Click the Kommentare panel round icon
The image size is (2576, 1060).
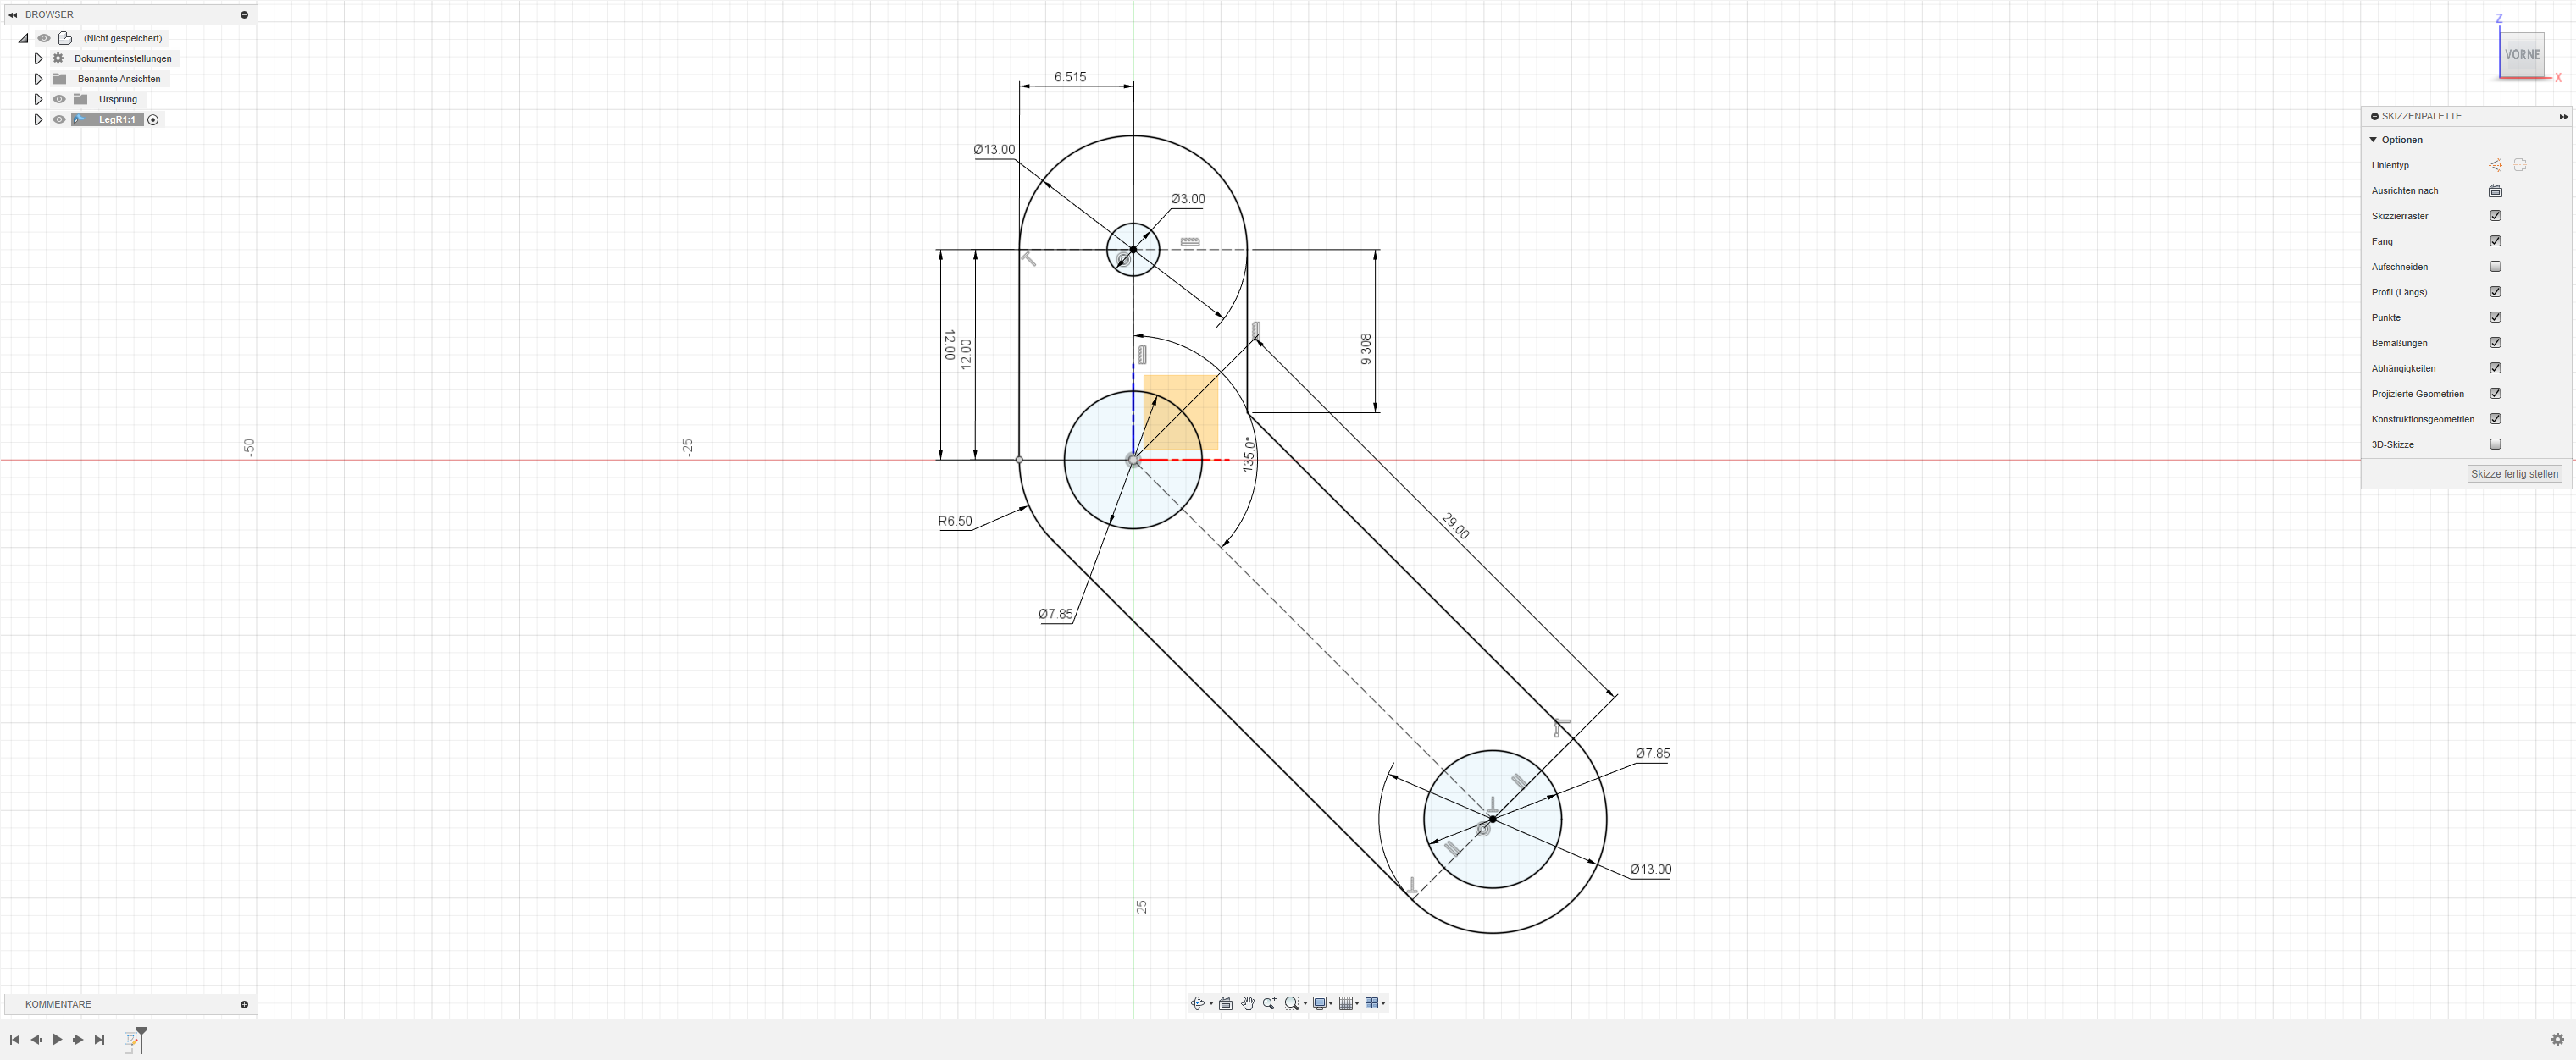tap(244, 1004)
